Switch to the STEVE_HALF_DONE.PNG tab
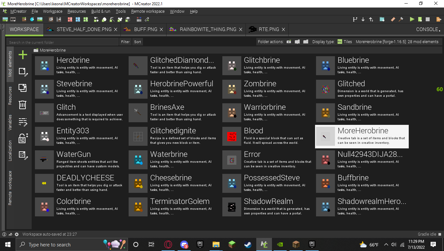Image resolution: width=444 pixels, height=251 pixels. (x=82, y=29)
